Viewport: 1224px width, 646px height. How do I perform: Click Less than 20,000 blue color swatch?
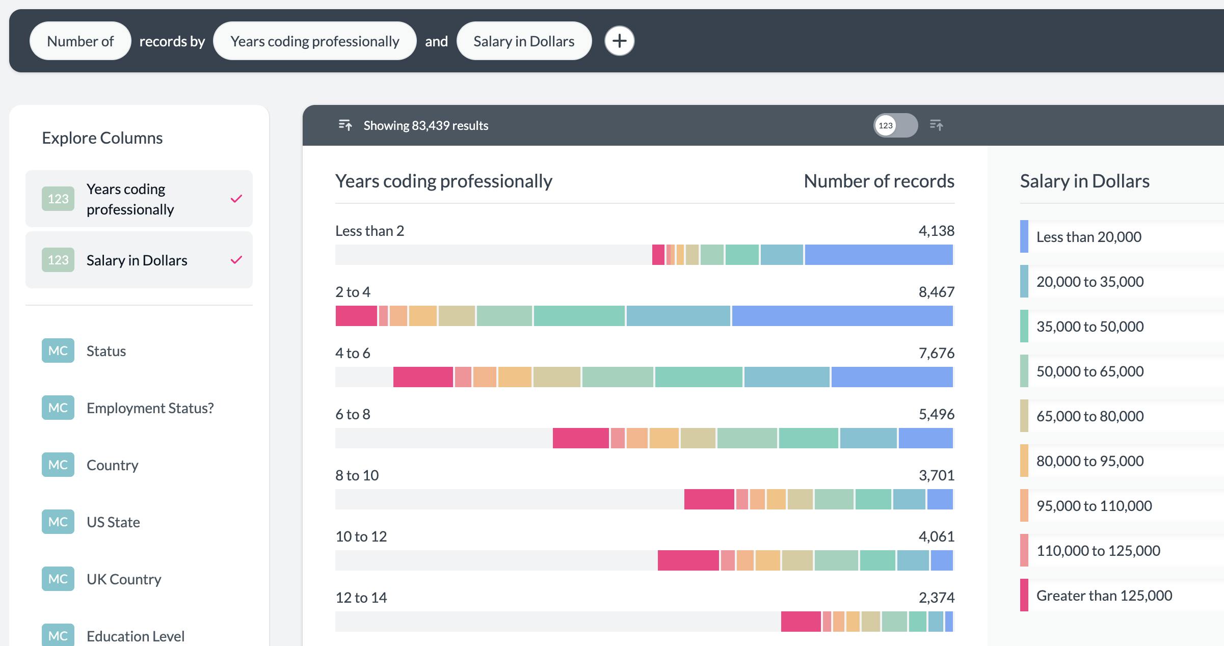[1024, 236]
